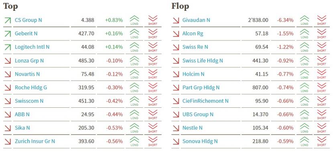Choose the LONG icon for UBS Group N
This screenshot has width=333, height=153.
click(305, 115)
